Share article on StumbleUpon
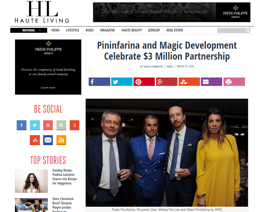This screenshot has width=265, height=212. pyautogui.click(x=189, y=82)
